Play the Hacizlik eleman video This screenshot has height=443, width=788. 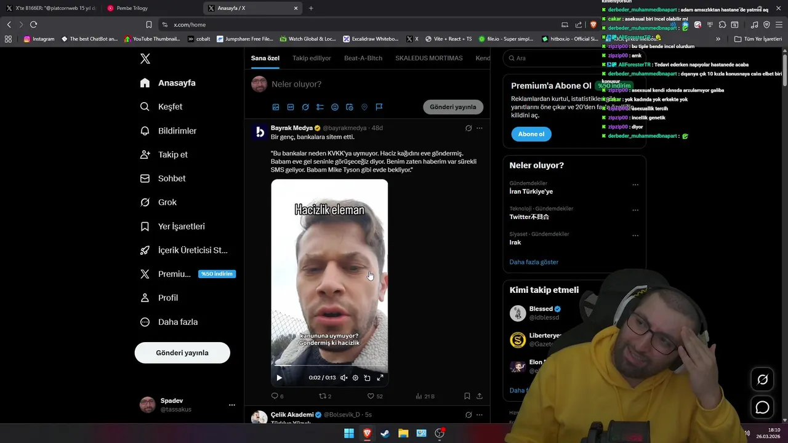pyautogui.click(x=279, y=378)
